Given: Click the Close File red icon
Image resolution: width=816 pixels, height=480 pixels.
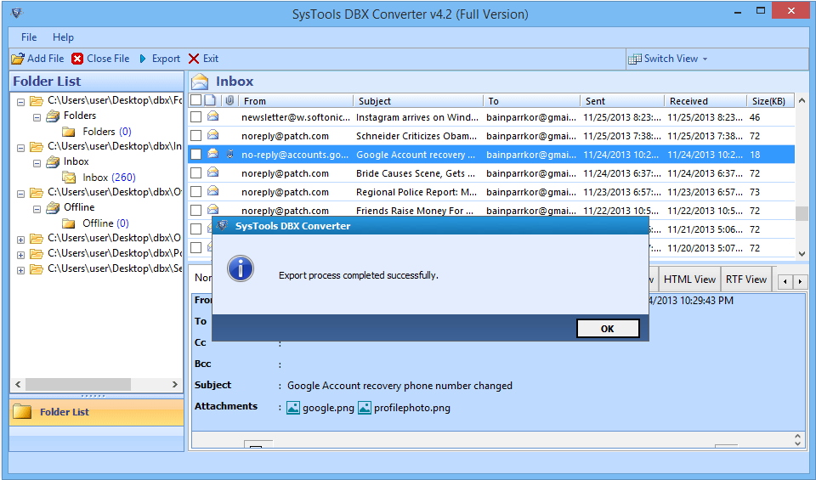Looking at the screenshot, I should 77,59.
